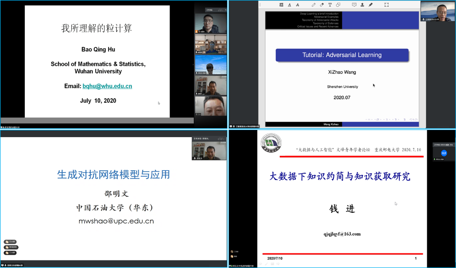456x268 pixels.
Task: Jump to 'Critical Issues and Recent Advances' section
Action: tap(318, 27)
